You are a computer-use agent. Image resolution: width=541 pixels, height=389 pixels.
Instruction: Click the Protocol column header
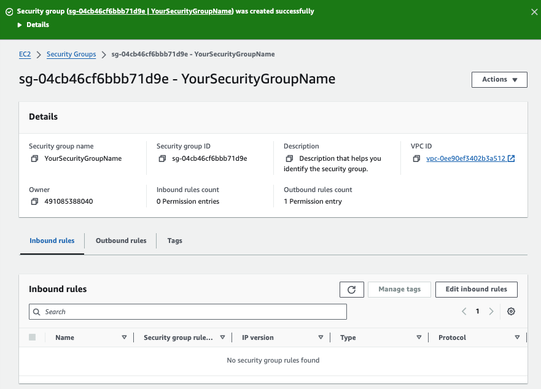click(x=452, y=337)
